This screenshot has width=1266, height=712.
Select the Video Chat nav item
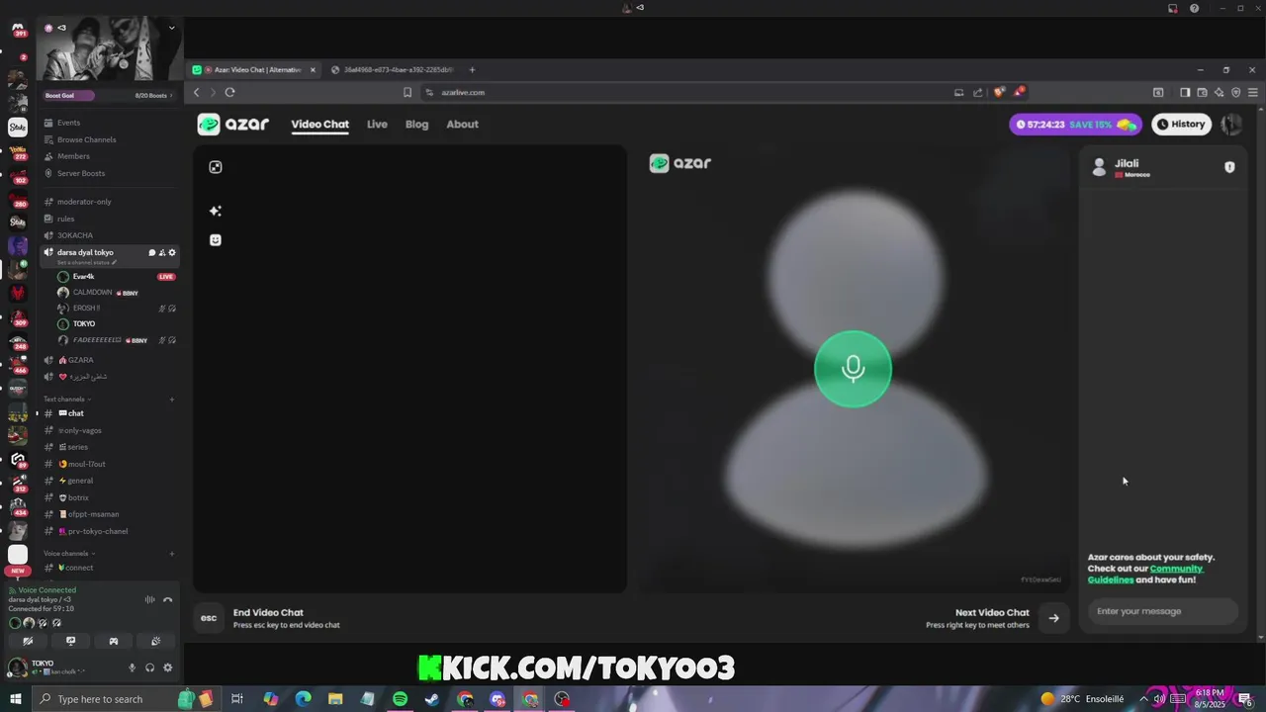click(x=319, y=125)
